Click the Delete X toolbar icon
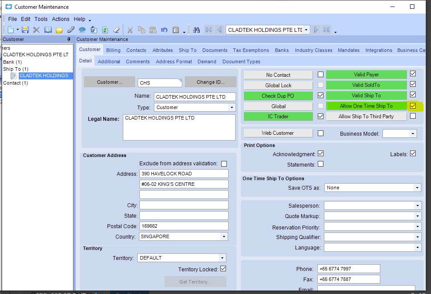 (36, 30)
